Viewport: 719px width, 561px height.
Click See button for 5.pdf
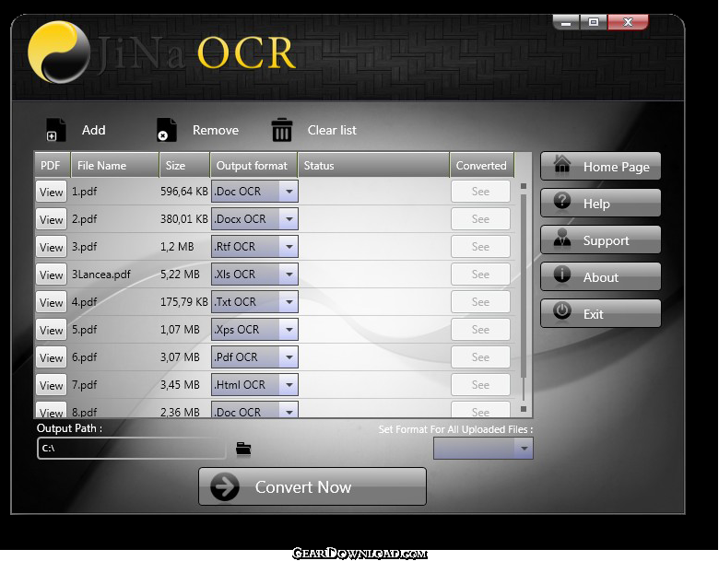[x=480, y=330]
